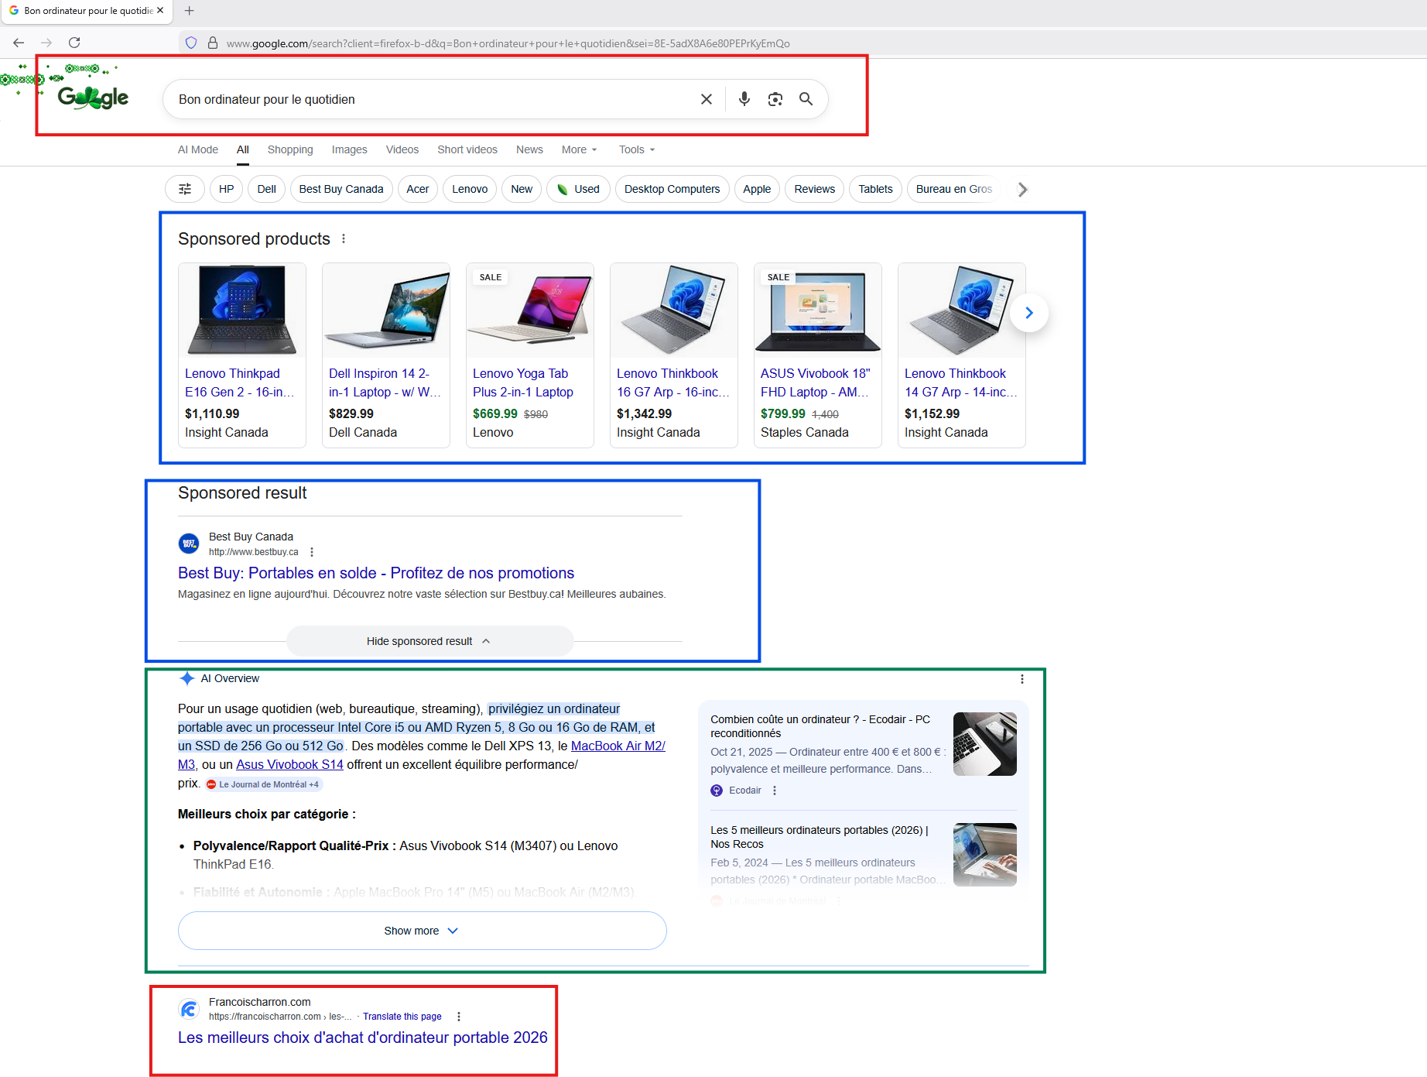Open ASUS Vivobook 18" product listing
This screenshot has height=1077, width=1427.
[x=817, y=355]
